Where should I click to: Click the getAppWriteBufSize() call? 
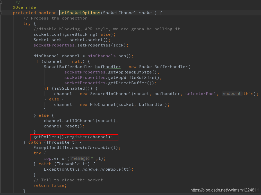pyautogui.click(x=134, y=78)
